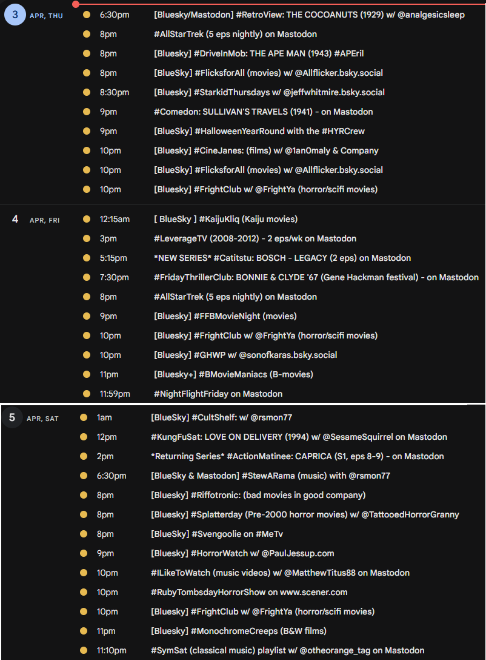Click yellow dot beside 2pm #ActionMatinee
486x660 pixels.
click(x=84, y=456)
